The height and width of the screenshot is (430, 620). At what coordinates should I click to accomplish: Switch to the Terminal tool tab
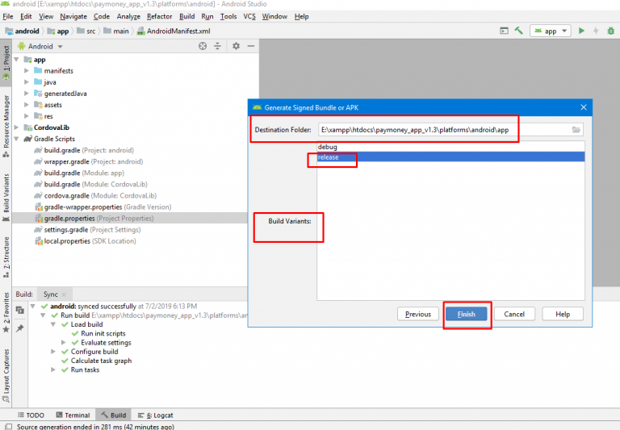pos(73,415)
